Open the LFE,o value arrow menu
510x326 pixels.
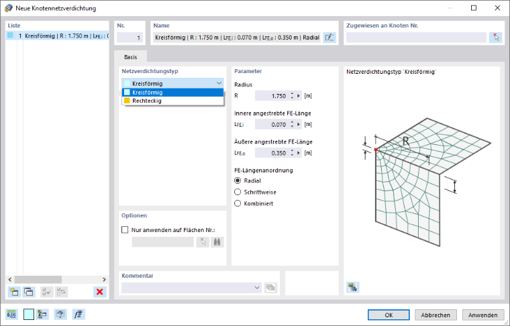pos(299,153)
